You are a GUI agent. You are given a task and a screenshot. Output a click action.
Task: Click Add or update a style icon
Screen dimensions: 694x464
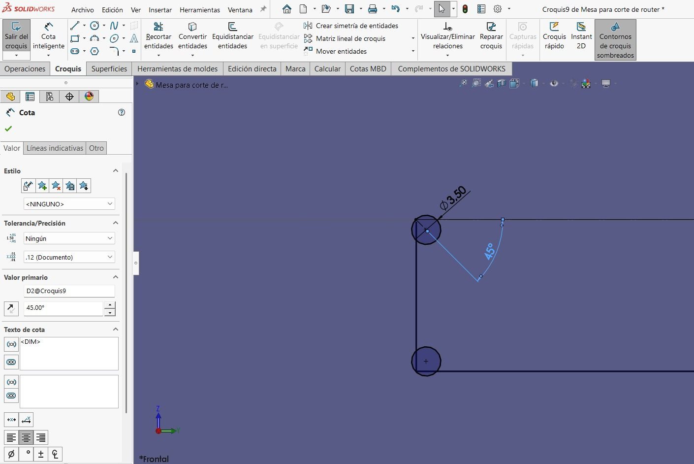42,186
